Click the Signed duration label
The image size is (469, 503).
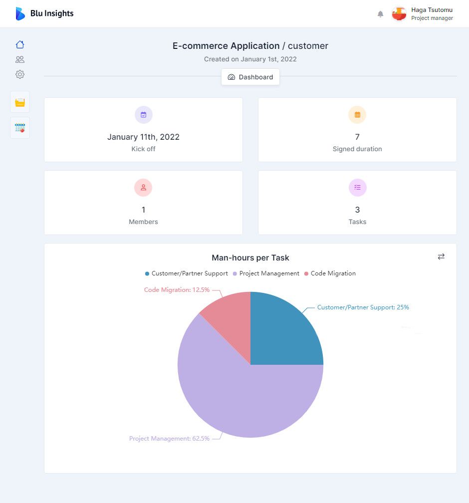(x=357, y=149)
